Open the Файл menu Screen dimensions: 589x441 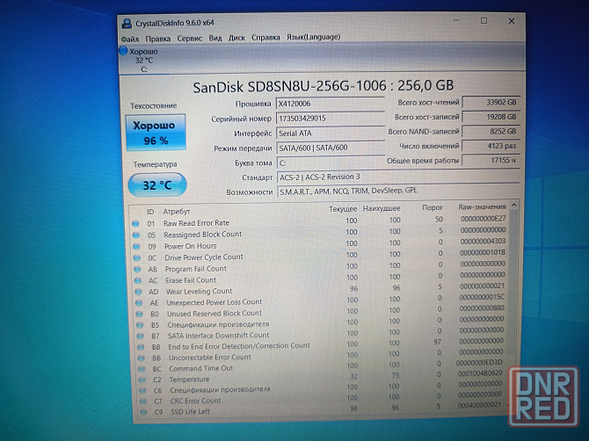click(129, 39)
